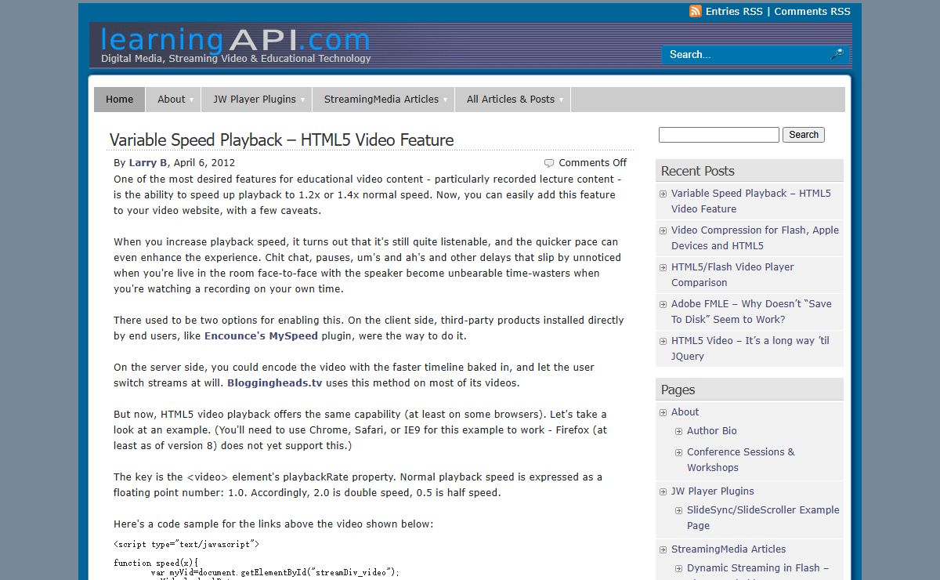Open sidebar StreamingMedia Articles page link
Viewport: 940px width, 580px height.
click(x=728, y=549)
